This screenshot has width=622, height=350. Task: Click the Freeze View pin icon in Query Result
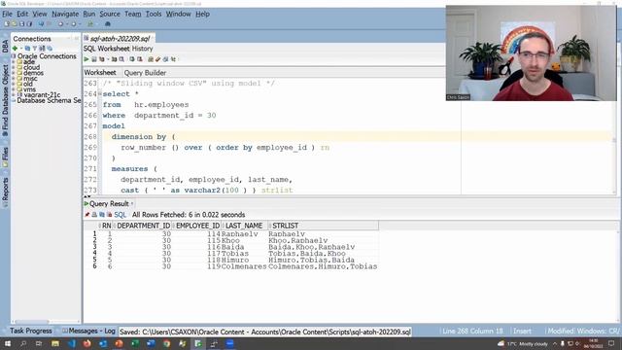(87, 215)
